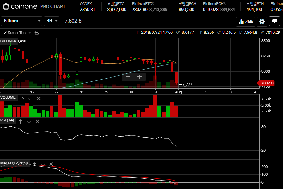Click the 31 date axis label
Viewport: 283px width, 189px height.
[155, 92]
